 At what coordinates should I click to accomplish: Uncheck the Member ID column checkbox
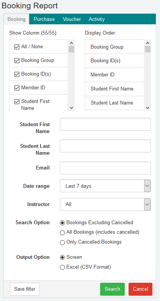tap(17, 88)
